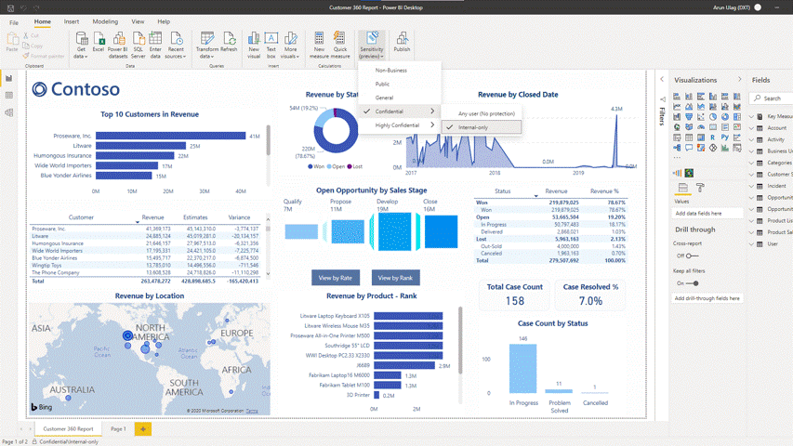Select the funnel visualization
Image resolution: width=793 pixels, height=446 pixels.
(x=689, y=116)
